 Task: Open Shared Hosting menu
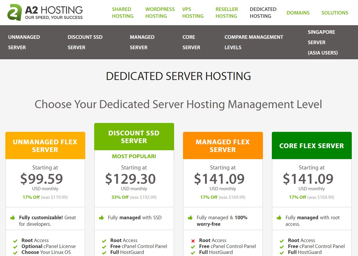[x=123, y=13]
